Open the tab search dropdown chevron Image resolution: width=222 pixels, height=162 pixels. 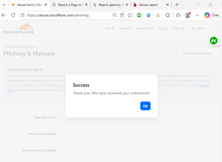point(4,5)
